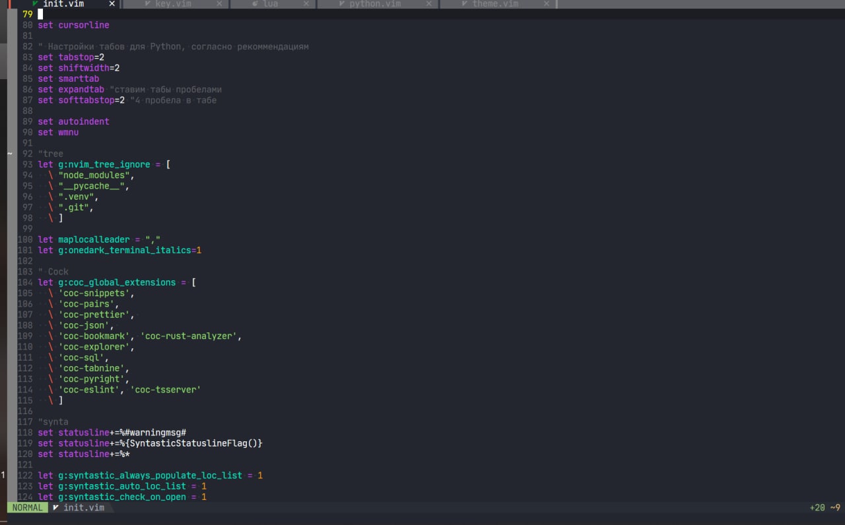The height and width of the screenshot is (525, 845).
Task: Click the Lua moon icon on lua tab
Action: (255, 4)
